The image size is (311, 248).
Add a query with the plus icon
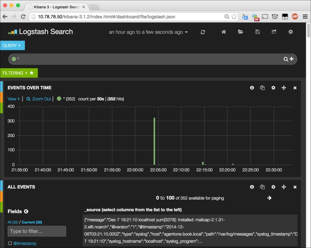pyautogui.click(x=291, y=59)
